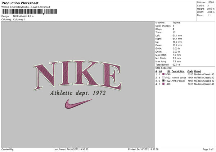Click the 'Athletic dept. 1972' embroidered text
This screenshot has height=152, width=216.
click(x=78, y=93)
